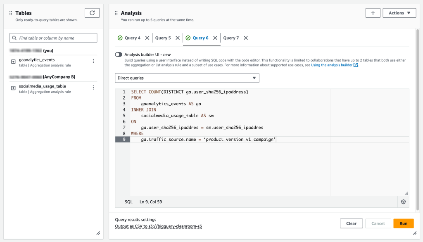The width and height of the screenshot is (423, 242).
Task: Add a new query with the plus button
Action: click(x=373, y=13)
